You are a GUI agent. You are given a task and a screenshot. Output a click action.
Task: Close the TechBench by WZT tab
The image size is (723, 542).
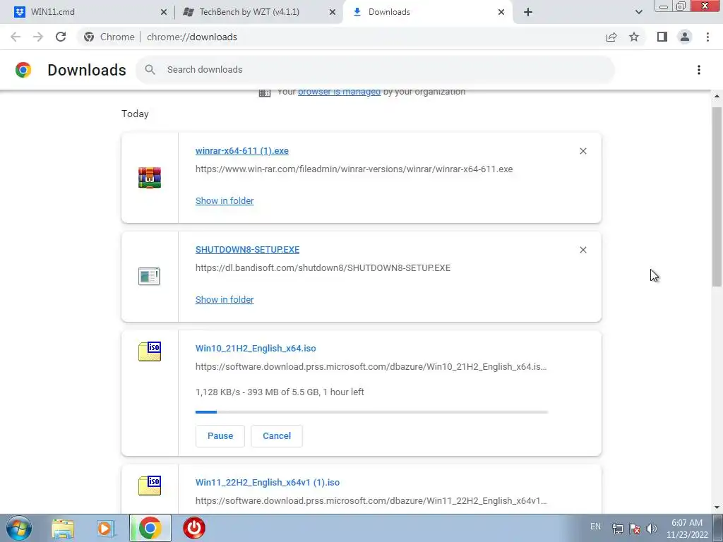click(x=333, y=12)
